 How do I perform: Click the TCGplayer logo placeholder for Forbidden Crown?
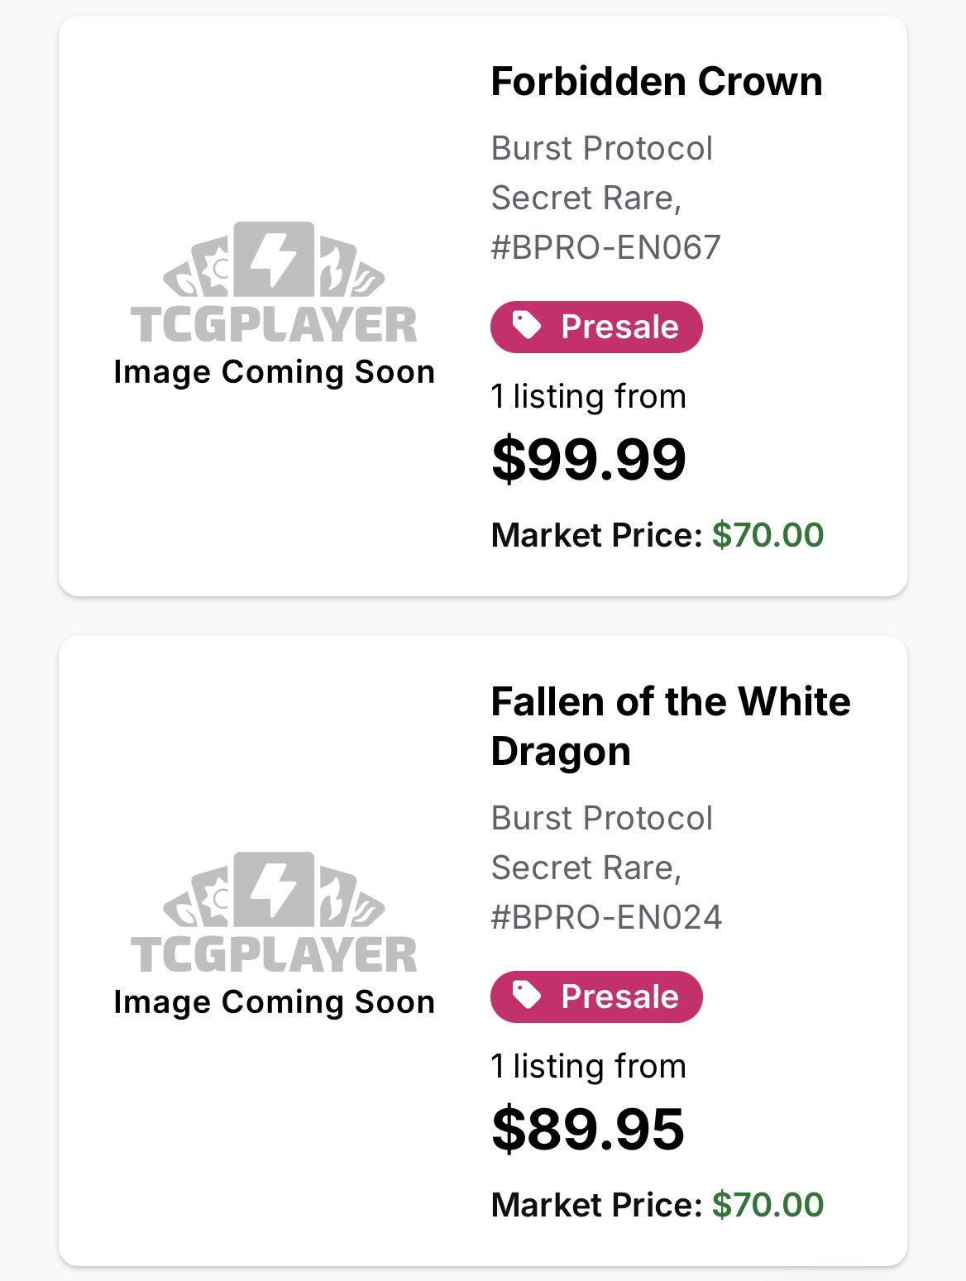point(274,283)
